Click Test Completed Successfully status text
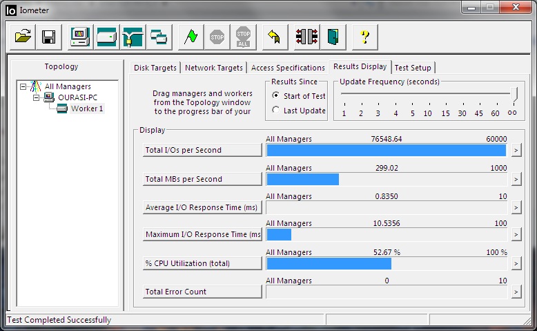Image resolution: width=537 pixels, height=331 pixels. (x=59, y=320)
